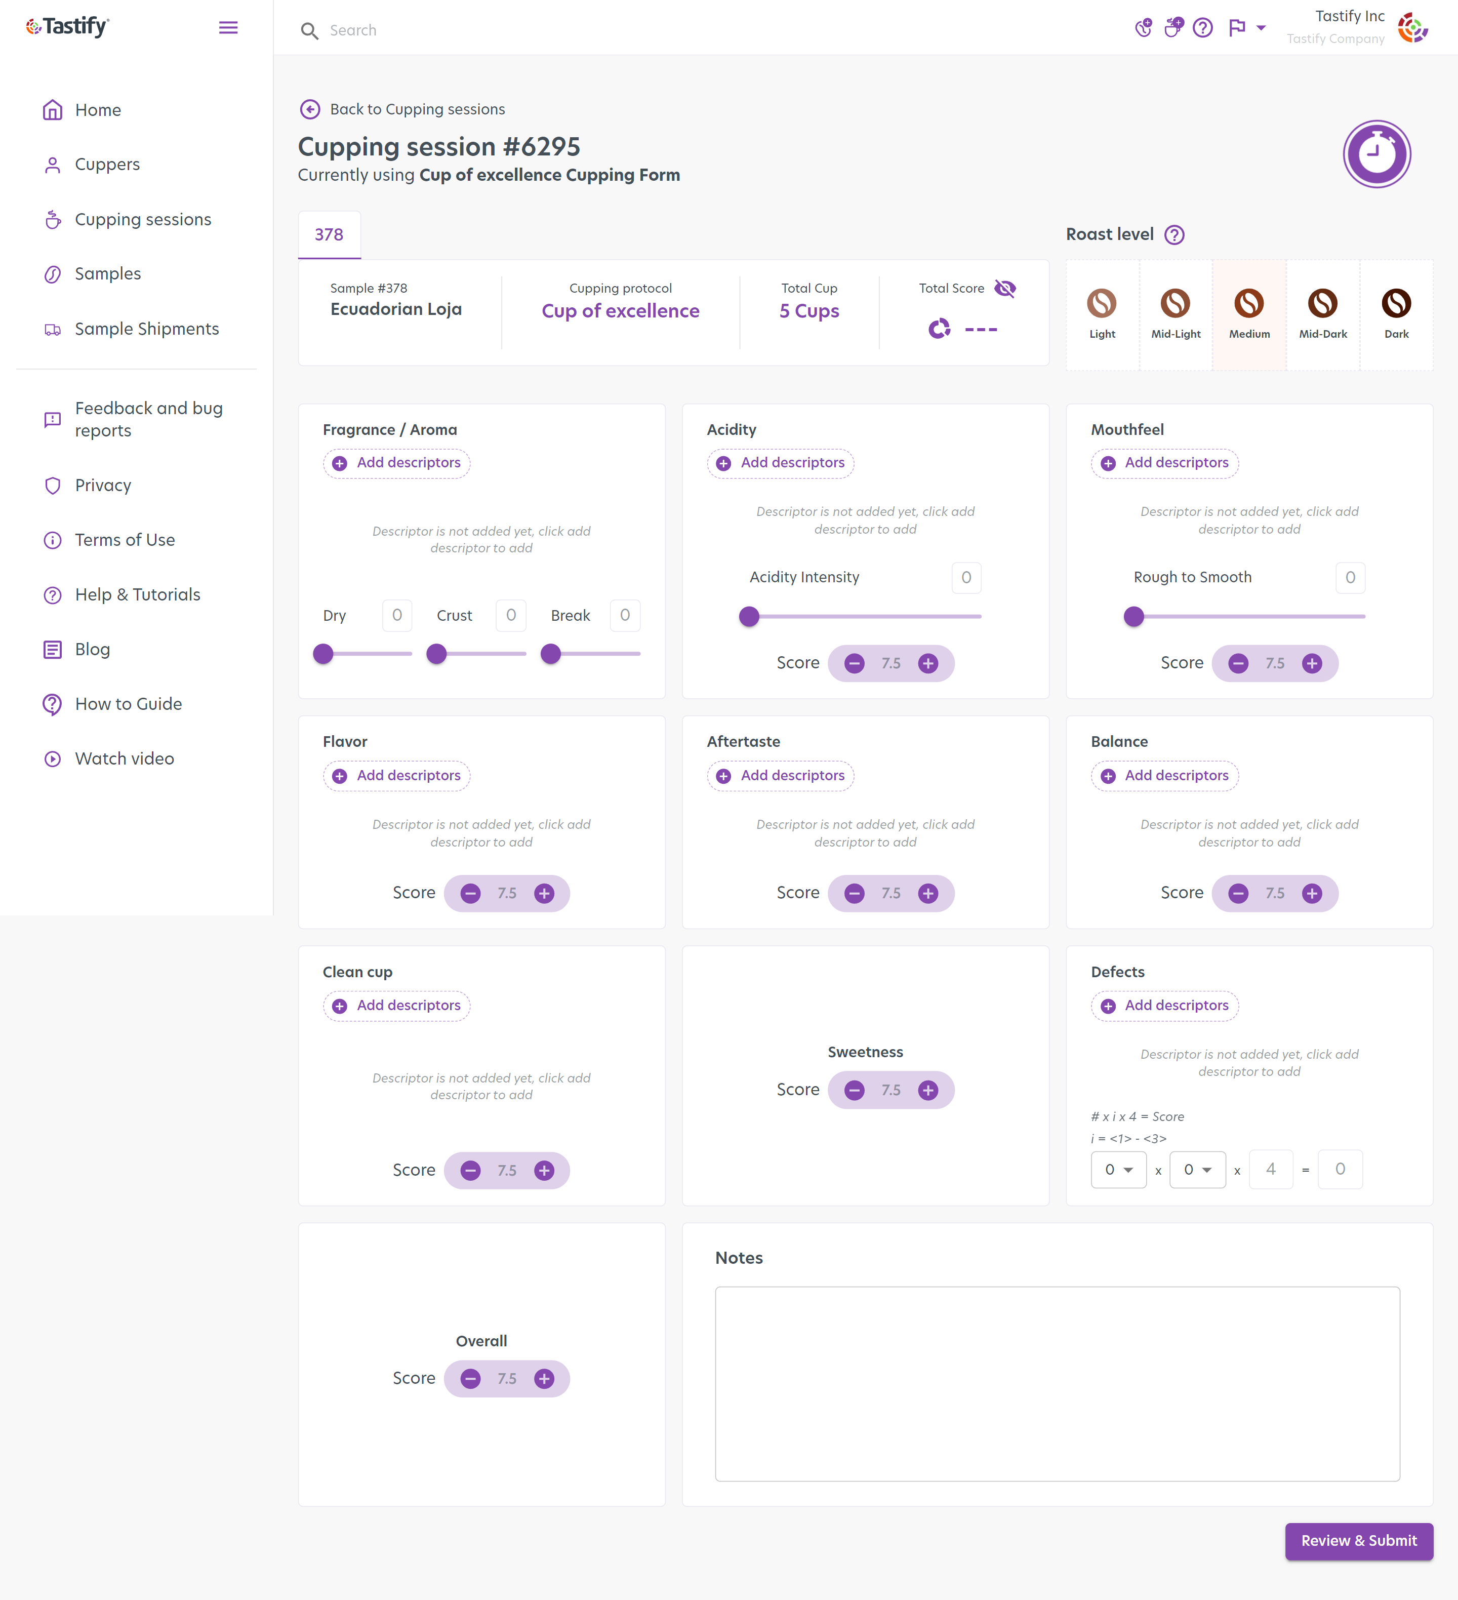Decrease the Flavor score with minus
Screen dimensions: 1458x1600
coord(471,894)
